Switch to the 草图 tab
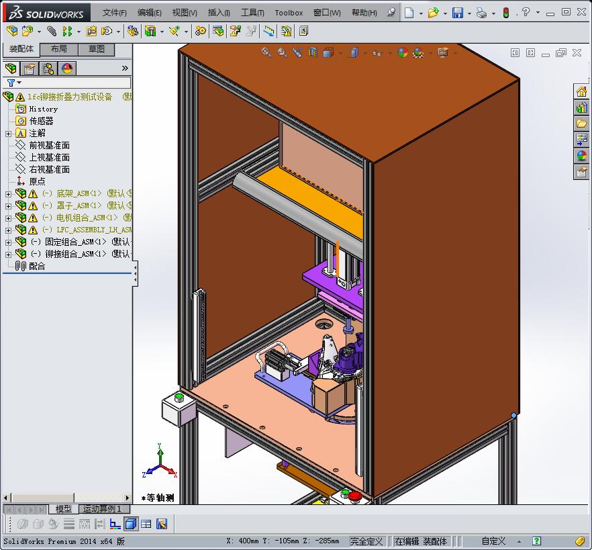The height and width of the screenshot is (550, 592). pyautogui.click(x=96, y=49)
